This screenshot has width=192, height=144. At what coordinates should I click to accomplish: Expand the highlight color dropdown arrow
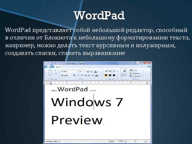[x=99, y=75]
